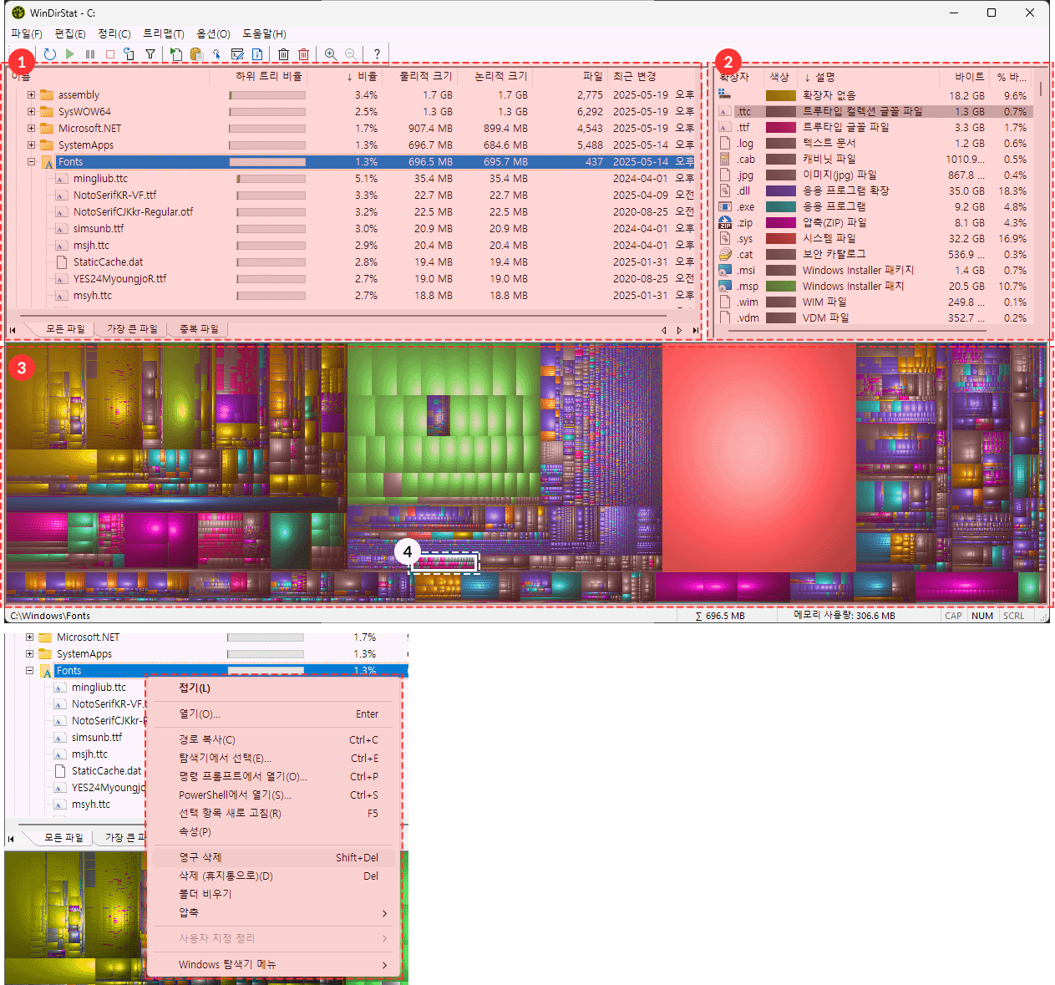
Task: Click the .zip extension archive icon
Action: pos(725,222)
